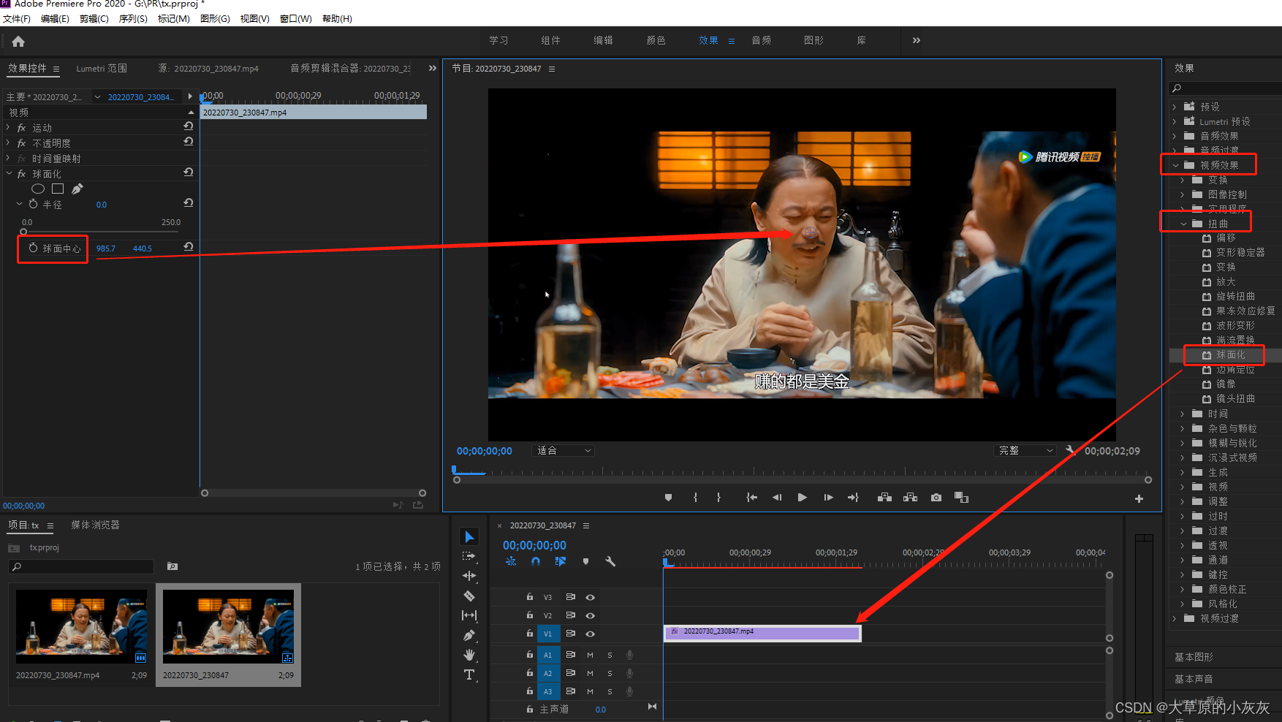Open timeline display settings wrench
The image size is (1282, 722).
(610, 561)
